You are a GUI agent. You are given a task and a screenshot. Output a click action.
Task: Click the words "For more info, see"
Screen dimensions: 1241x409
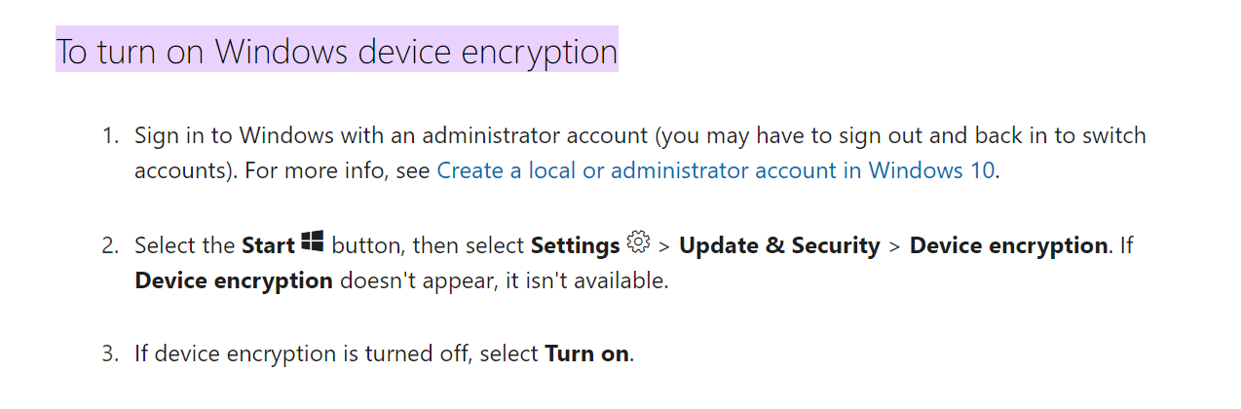[x=337, y=170]
